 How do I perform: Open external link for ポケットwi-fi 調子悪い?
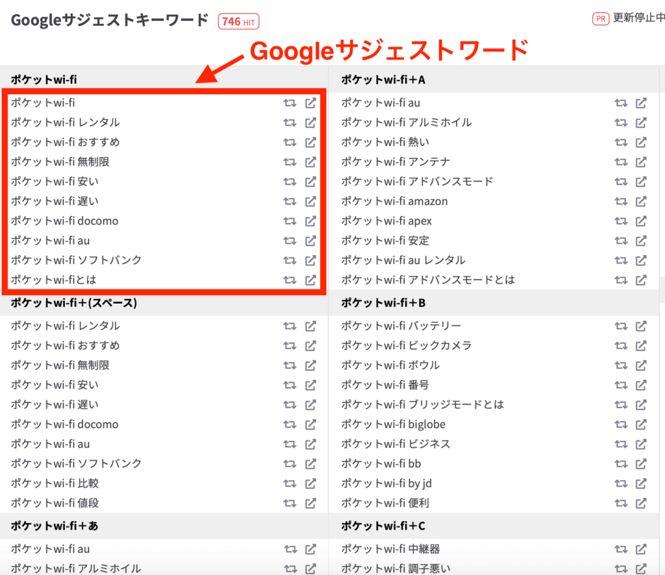641,569
